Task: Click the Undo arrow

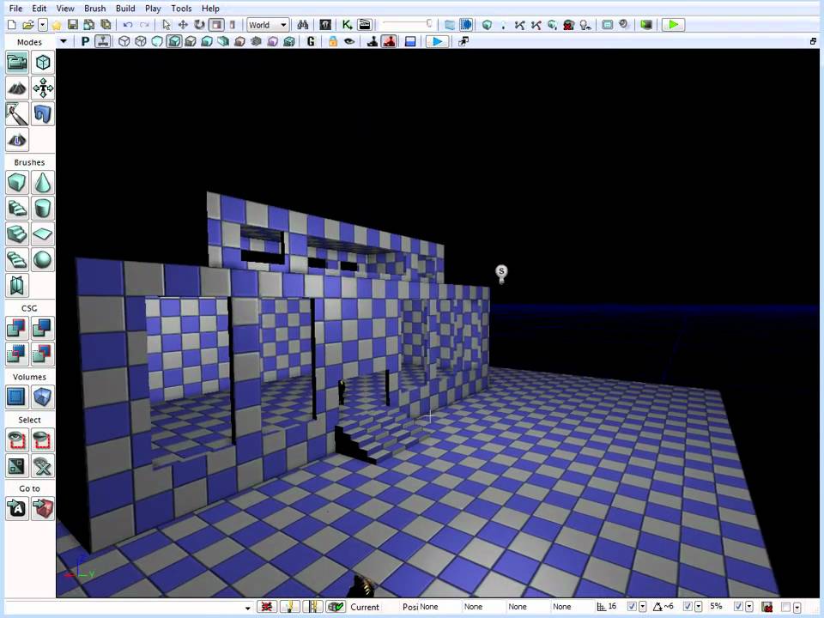Action: [x=128, y=25]
